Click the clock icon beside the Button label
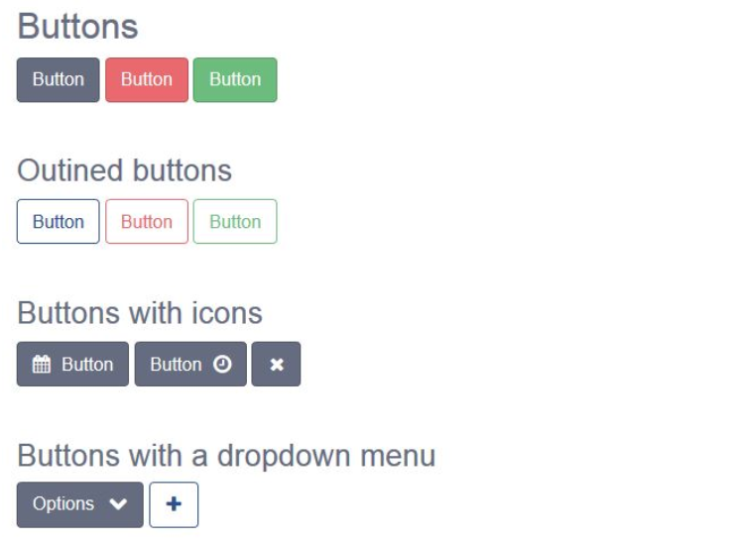735x545 pixels. coord(222,364)
